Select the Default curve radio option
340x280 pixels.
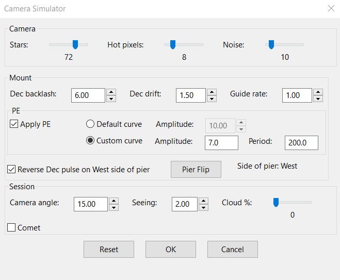[x=90, y=124]
